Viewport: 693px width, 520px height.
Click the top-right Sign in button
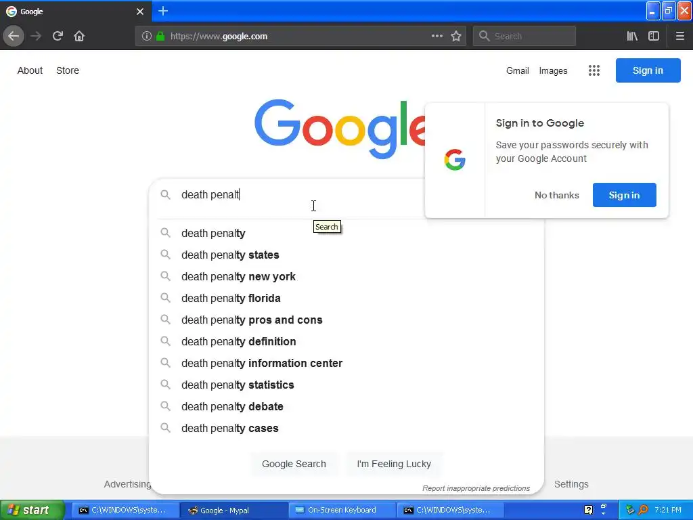pos(648,70)
